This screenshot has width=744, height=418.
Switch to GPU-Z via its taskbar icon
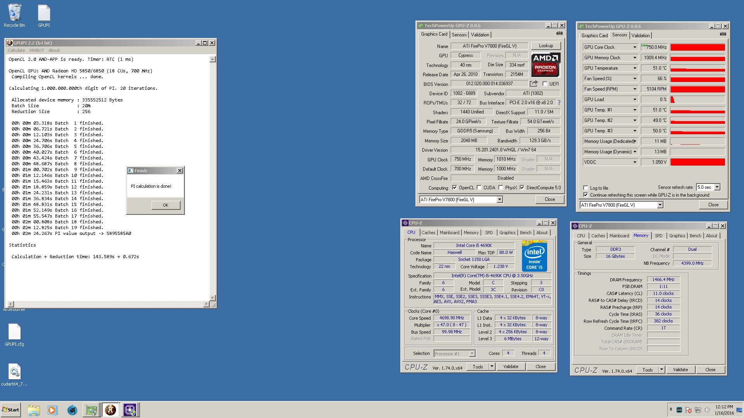(x=91, y=410)
